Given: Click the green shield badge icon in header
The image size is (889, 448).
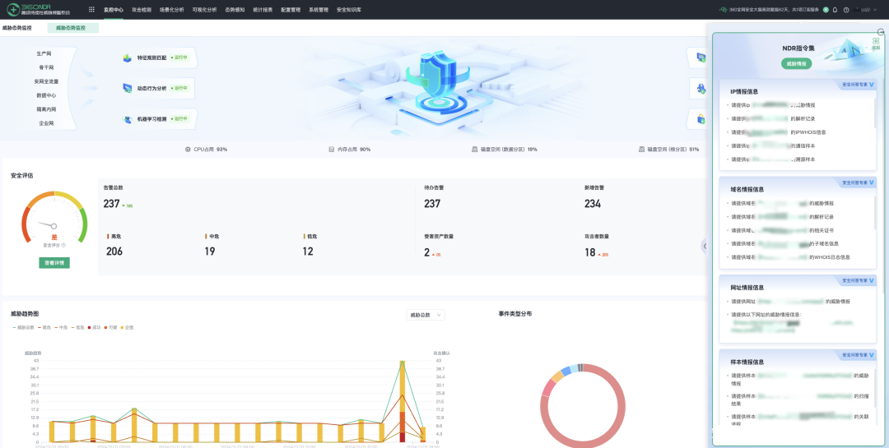Looking at the screenshot, I should [x=826, y=10].
